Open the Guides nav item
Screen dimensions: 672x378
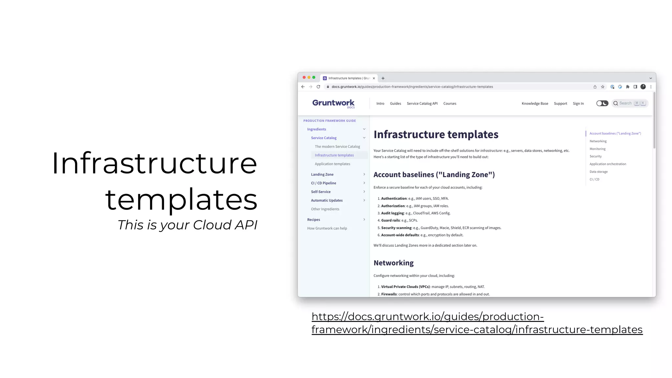coord(395,103)
